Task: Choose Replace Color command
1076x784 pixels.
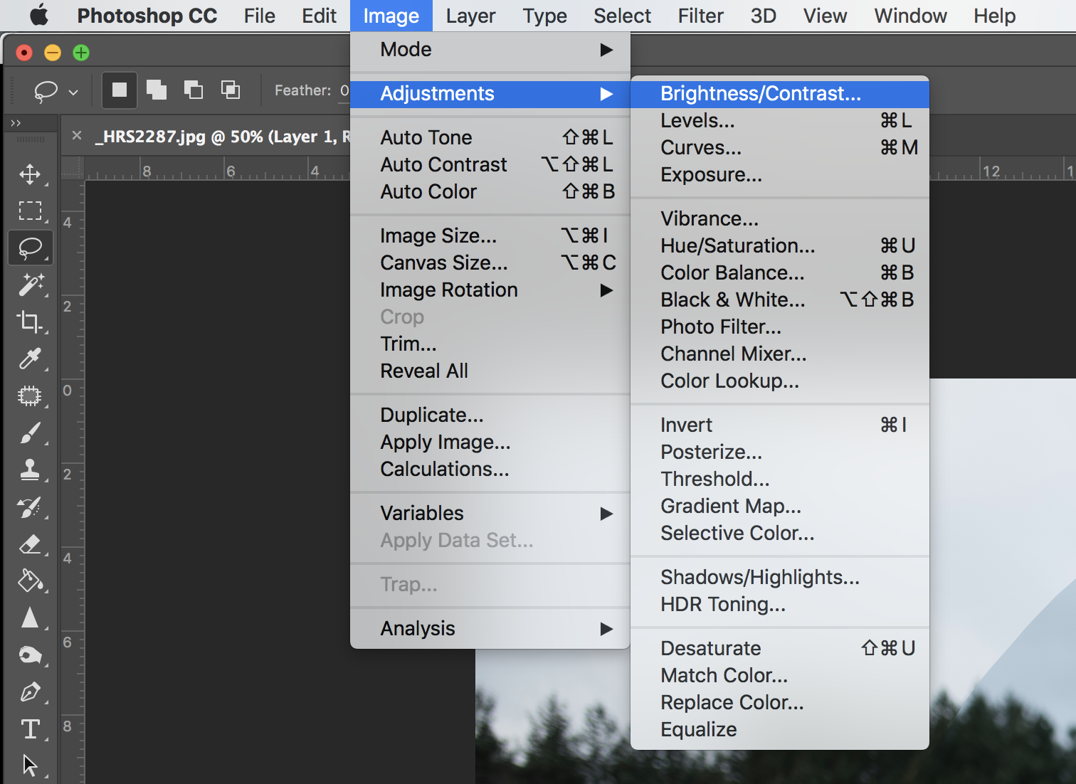Action: pos(780,703)
